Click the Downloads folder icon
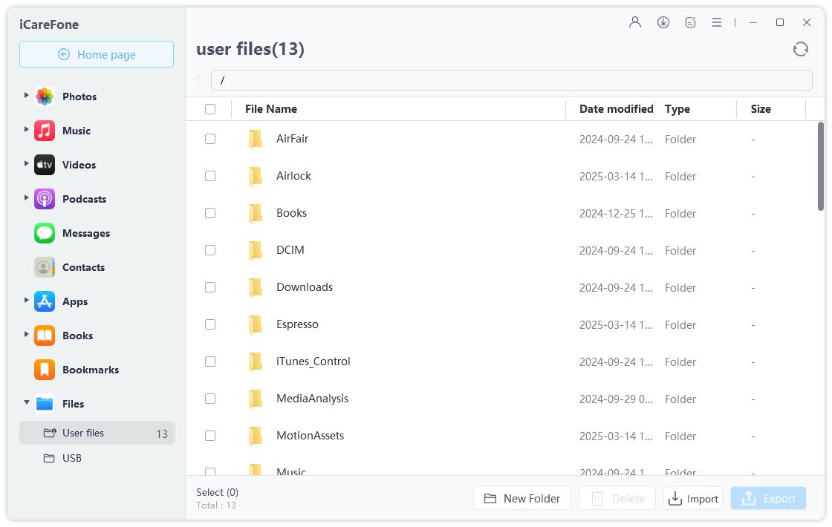Image resolution: width=832 pixels, height=527 pixels. [x=256, y=287]
